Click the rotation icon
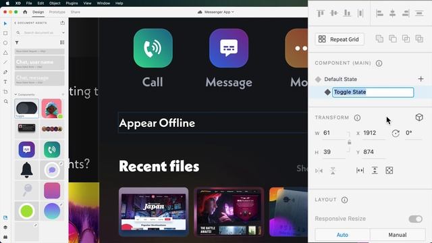Screen dimensions: 432x243 396,134
